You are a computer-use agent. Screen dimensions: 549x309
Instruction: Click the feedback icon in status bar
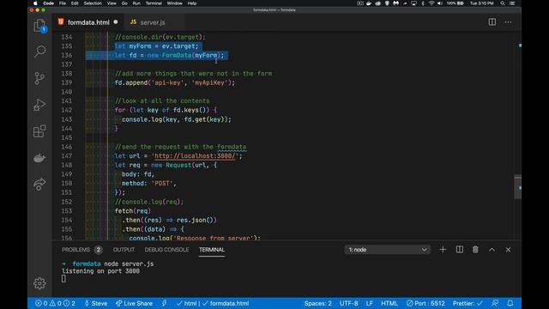coord(495,303)
